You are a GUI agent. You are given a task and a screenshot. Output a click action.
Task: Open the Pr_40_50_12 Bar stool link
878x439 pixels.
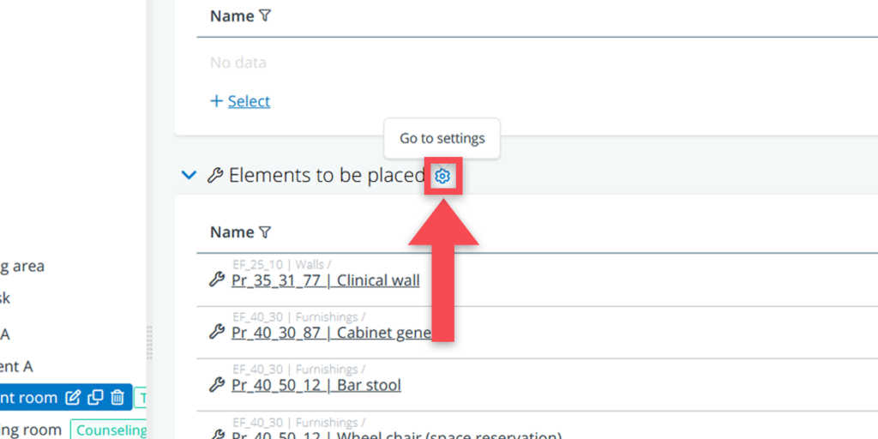(316, 385)
